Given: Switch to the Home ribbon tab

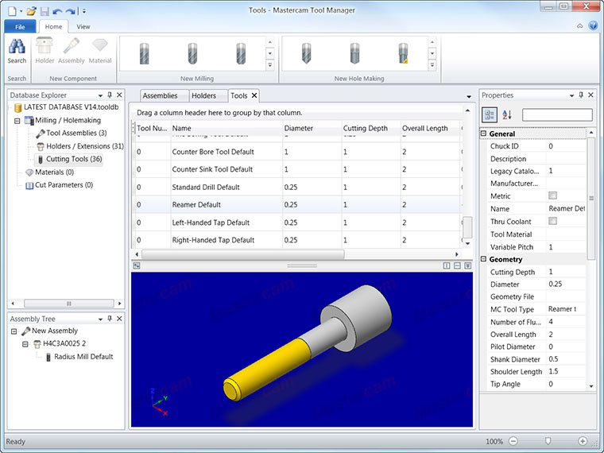Looking at the screenshot, I should click(x=53, y=26).
